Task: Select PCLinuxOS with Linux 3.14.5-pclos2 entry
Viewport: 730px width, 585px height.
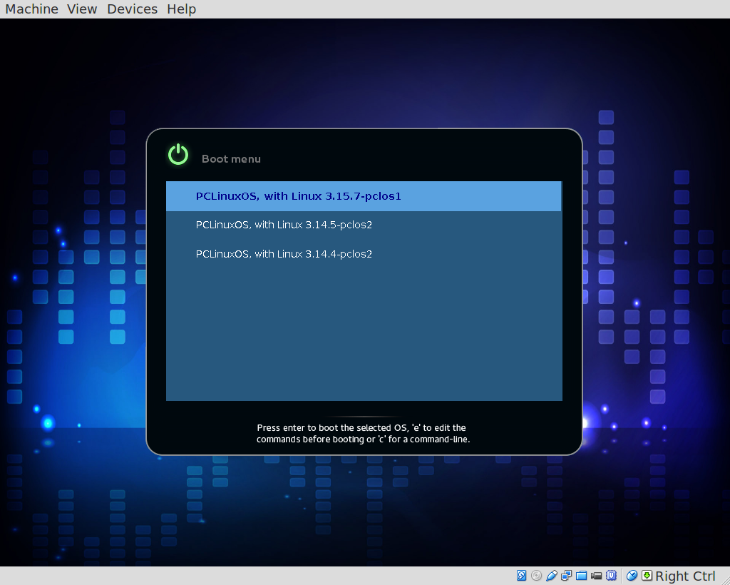Action: (x=364, y=225)
